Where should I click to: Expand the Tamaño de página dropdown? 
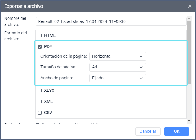(x=117, y=67)
